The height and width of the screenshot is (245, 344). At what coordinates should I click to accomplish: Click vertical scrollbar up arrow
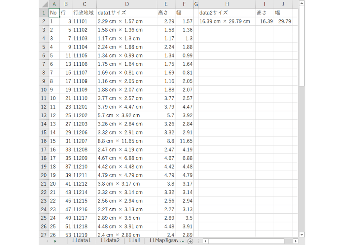[x=302, y=3]
